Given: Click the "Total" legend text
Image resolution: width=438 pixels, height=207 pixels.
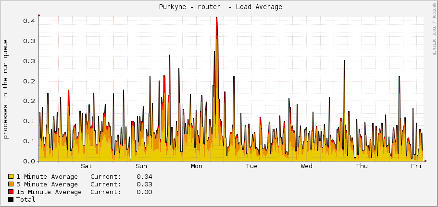Looking at the screenshot, I should click(26, 200).
